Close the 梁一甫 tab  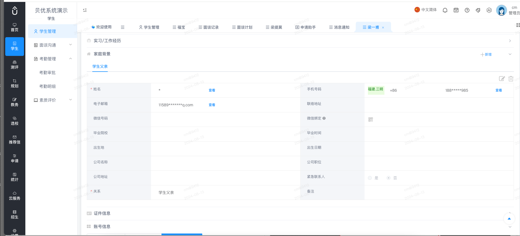pyautogui.click(x=383, y=28)
